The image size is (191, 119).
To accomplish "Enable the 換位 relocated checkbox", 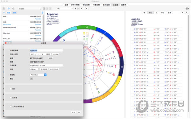I will coord(11,89).
